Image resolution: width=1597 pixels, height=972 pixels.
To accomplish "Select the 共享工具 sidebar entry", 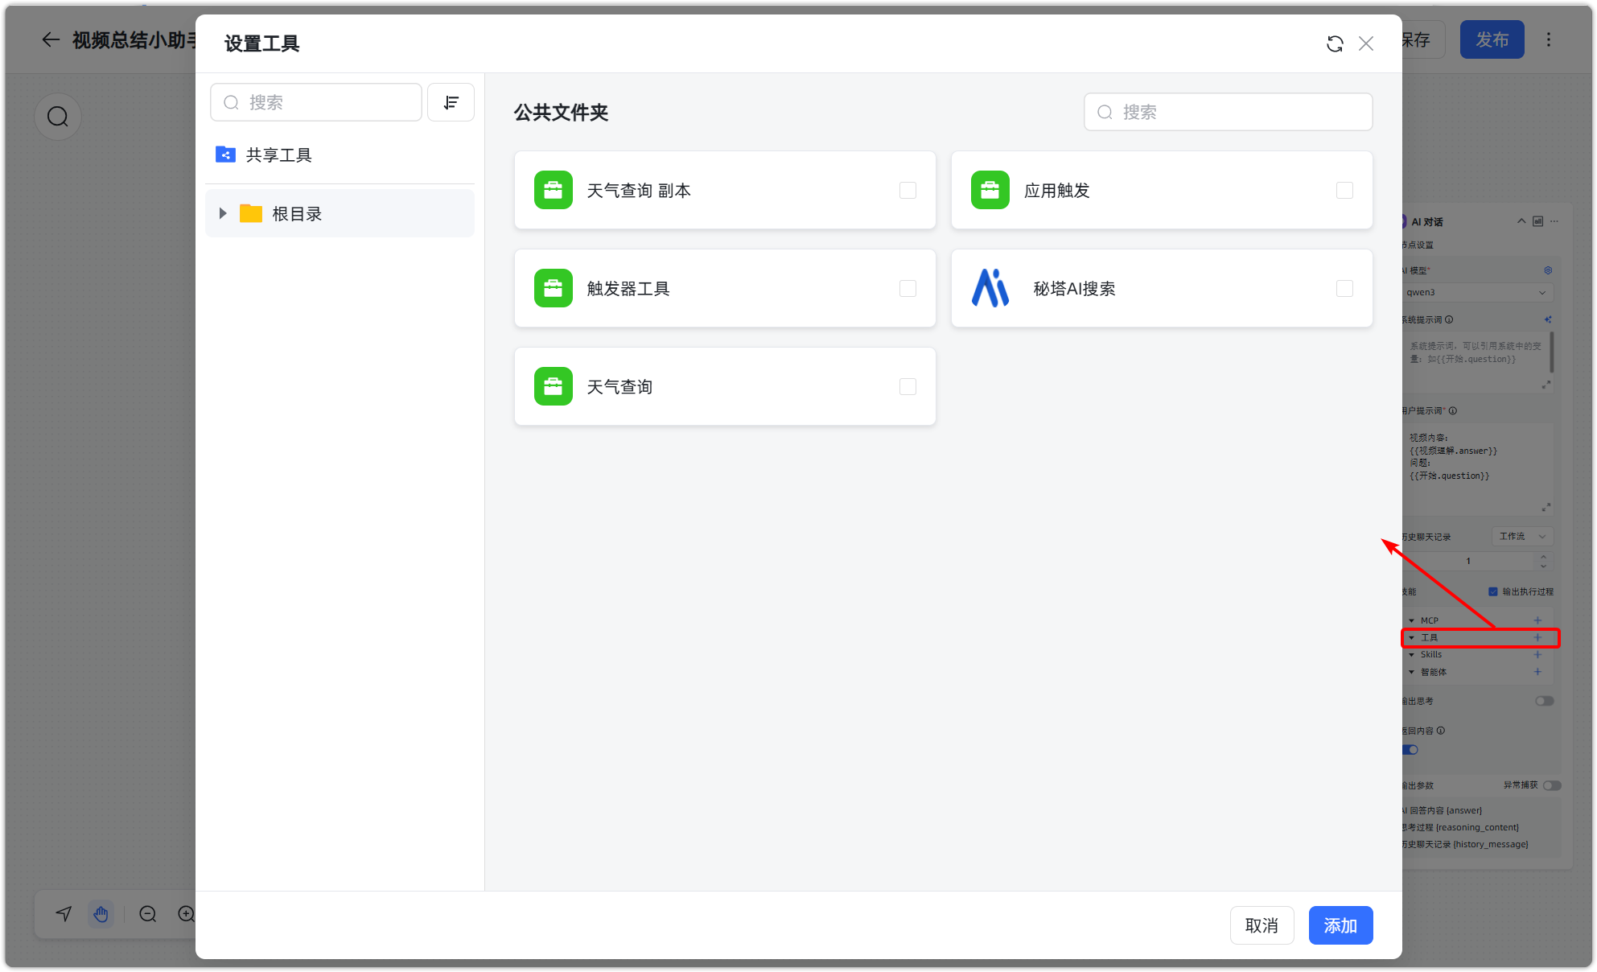I will tap(279, 154).
